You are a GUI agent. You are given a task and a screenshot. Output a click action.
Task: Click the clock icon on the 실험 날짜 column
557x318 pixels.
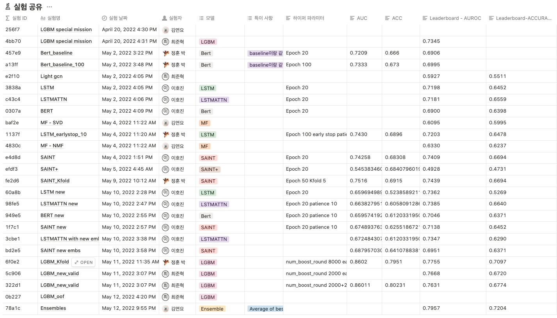click(x=104, y=18)
